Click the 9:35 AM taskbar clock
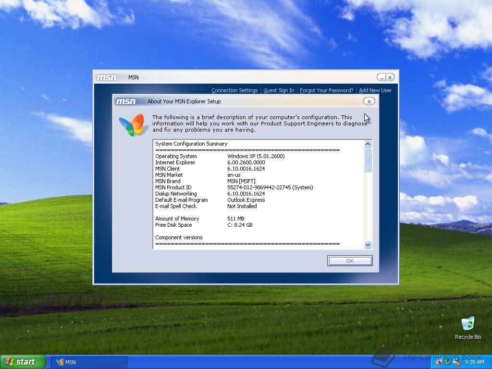Screen dimensions: 492x369 point(474,362)
